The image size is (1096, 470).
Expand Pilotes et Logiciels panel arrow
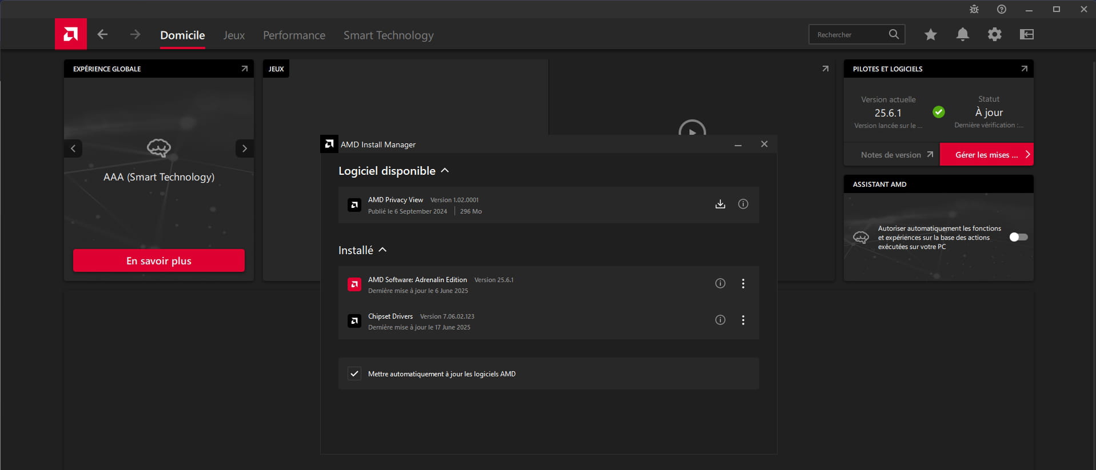click(x=1025, y=69)
